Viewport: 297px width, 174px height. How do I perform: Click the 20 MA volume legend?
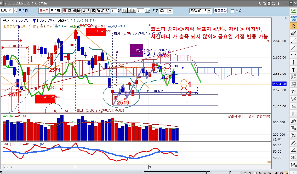click(x=21, y=116)
